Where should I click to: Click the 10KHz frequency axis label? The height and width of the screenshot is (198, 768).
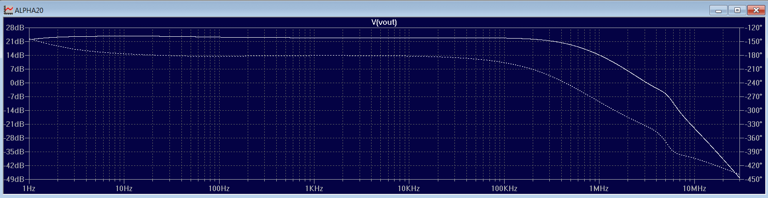(409, 188)
